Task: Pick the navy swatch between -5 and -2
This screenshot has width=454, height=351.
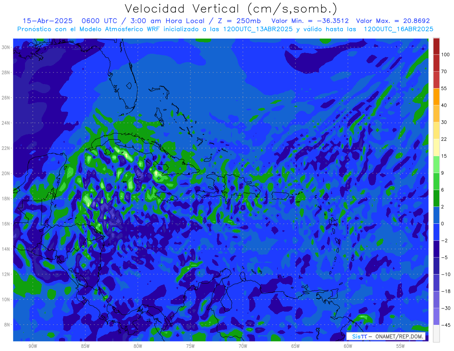Action: click(436, 249)
